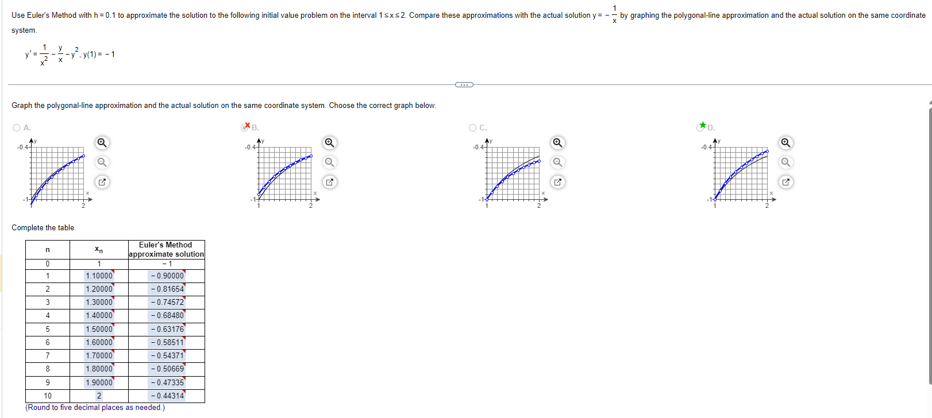932x418 pixels.
Task: Zoom out on graph A
Action: tap(102, 162)
